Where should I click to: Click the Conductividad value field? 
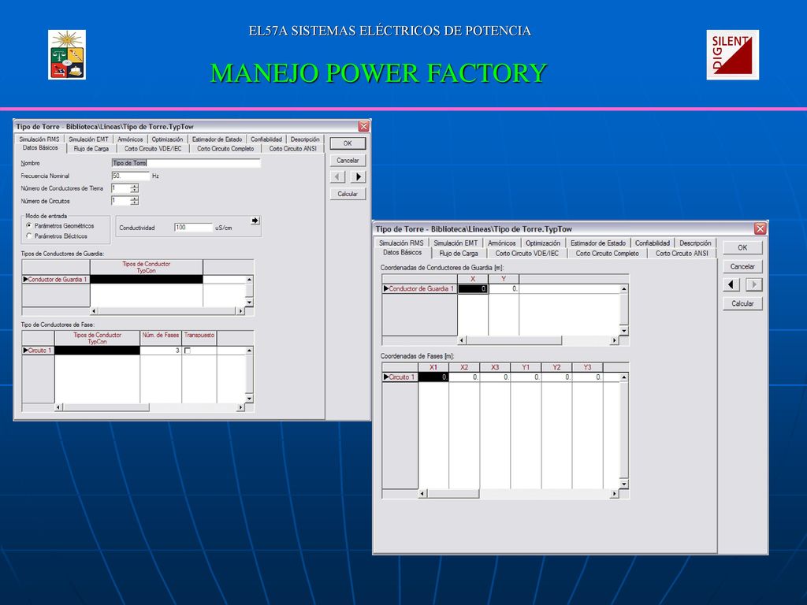point(194,228)
